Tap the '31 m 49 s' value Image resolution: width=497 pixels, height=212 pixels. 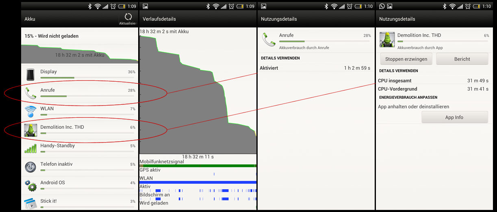click(478, 81)
